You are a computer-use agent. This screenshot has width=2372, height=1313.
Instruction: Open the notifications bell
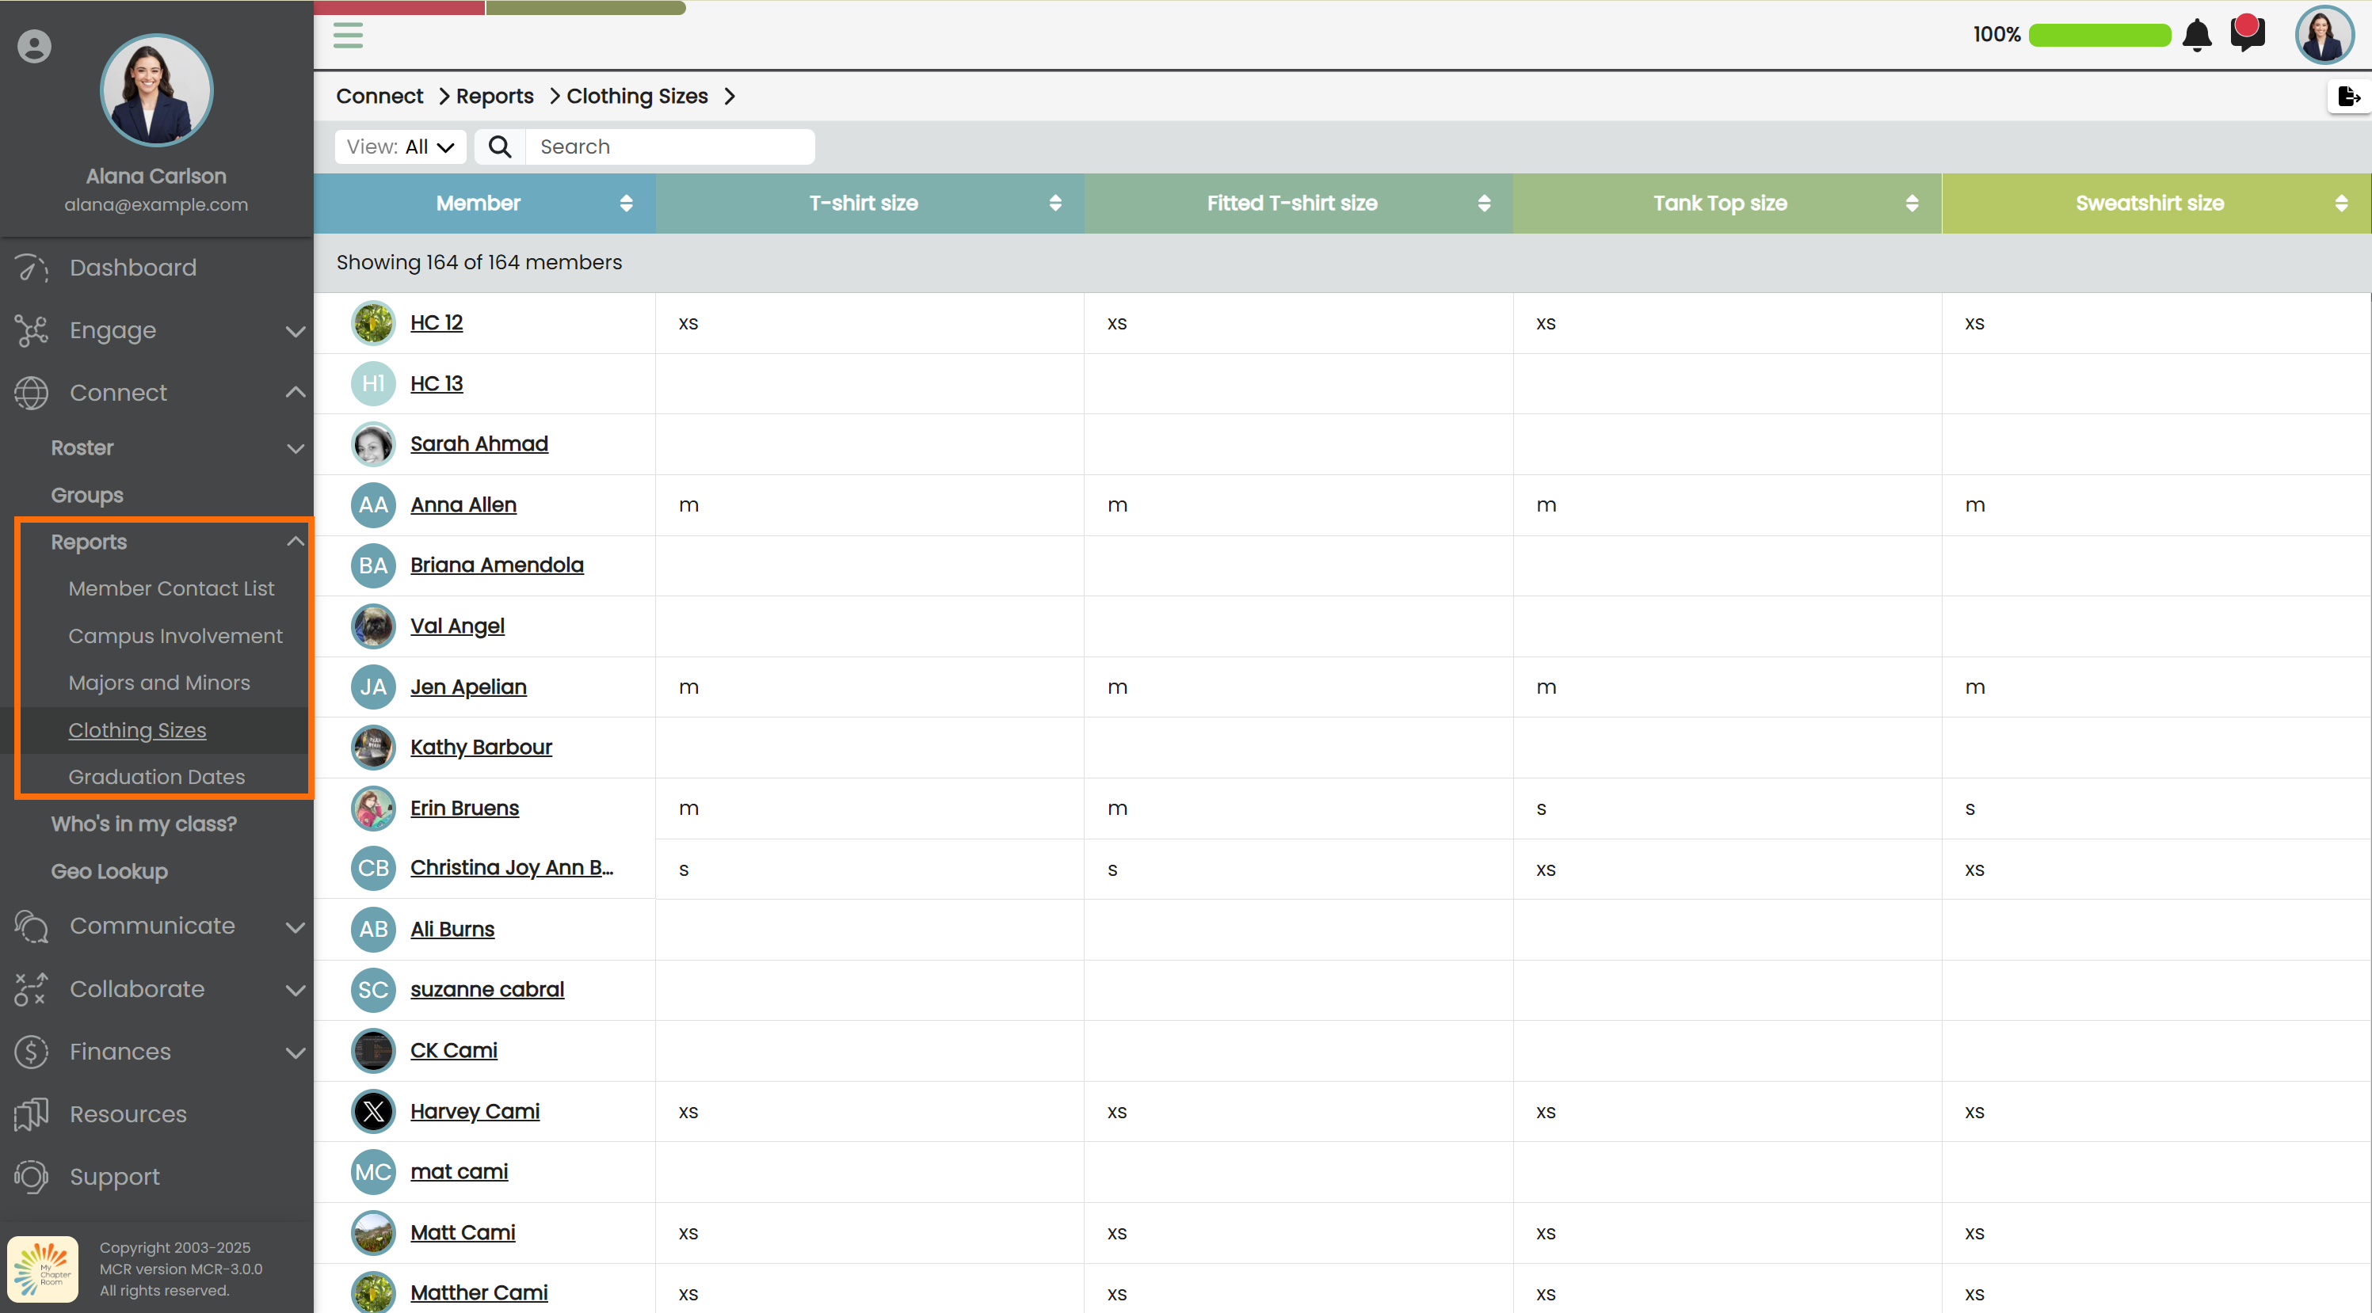pyautogui.click(x=2196, y=35)
